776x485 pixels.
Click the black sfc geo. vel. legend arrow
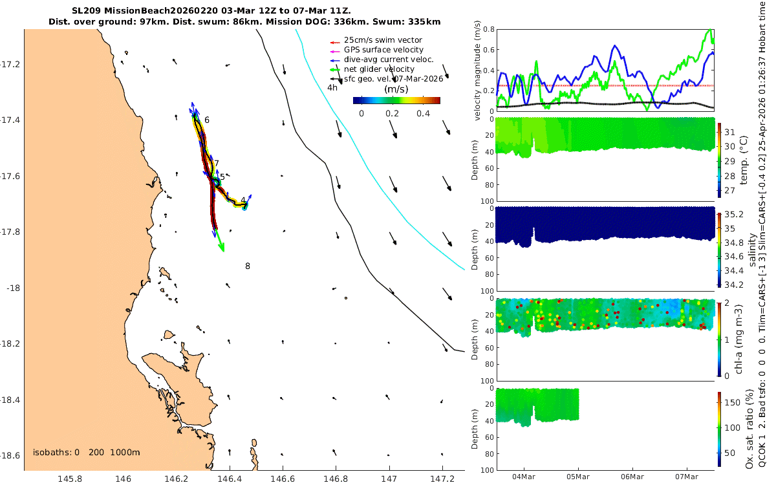tap(336, 78)
